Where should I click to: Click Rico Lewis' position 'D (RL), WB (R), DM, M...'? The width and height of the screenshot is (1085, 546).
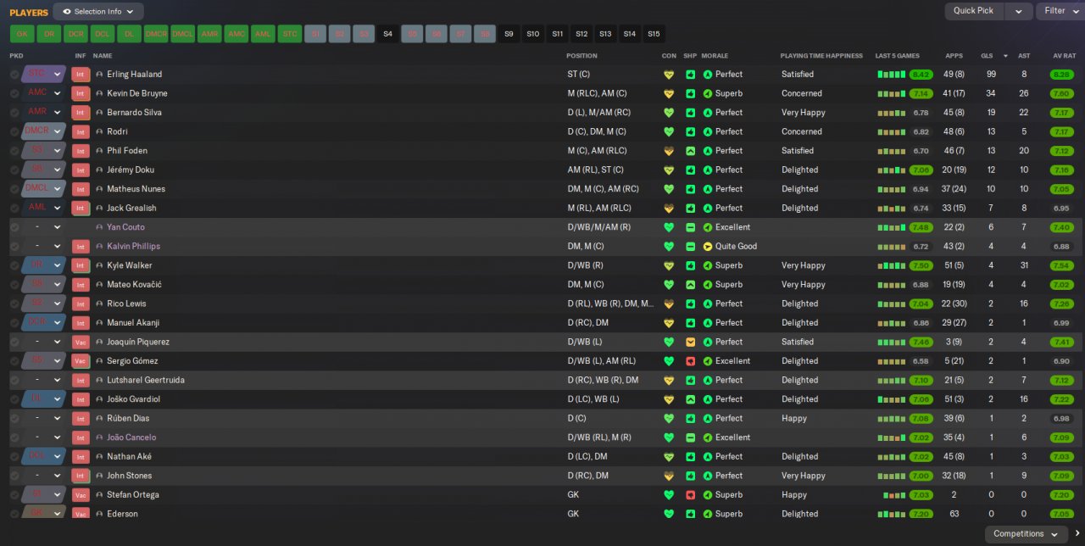coord(610,304)
